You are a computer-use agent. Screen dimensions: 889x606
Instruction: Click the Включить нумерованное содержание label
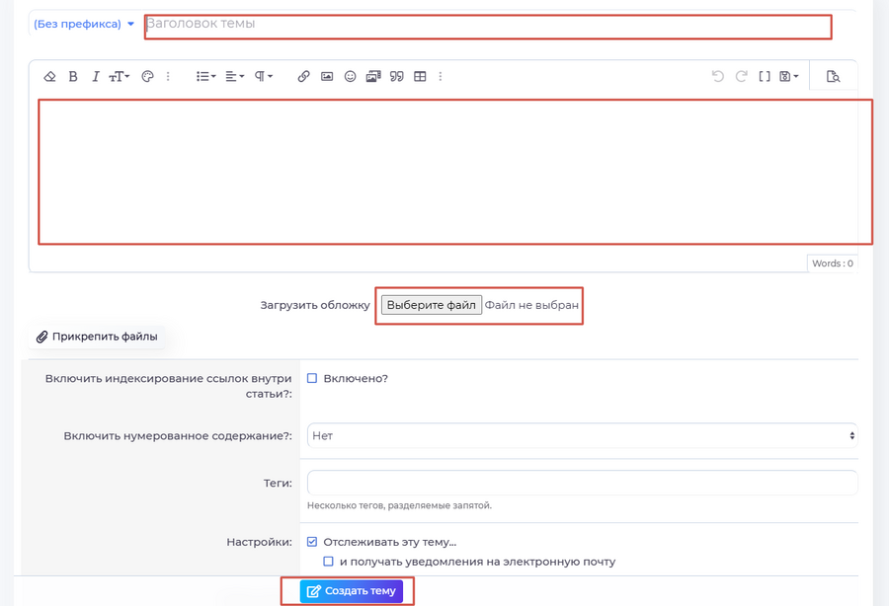click(178, 436)
